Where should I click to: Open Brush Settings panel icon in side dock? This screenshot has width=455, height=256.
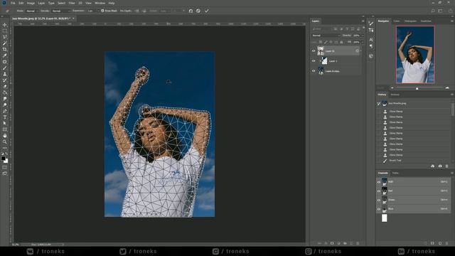click(x=371, y=23)
